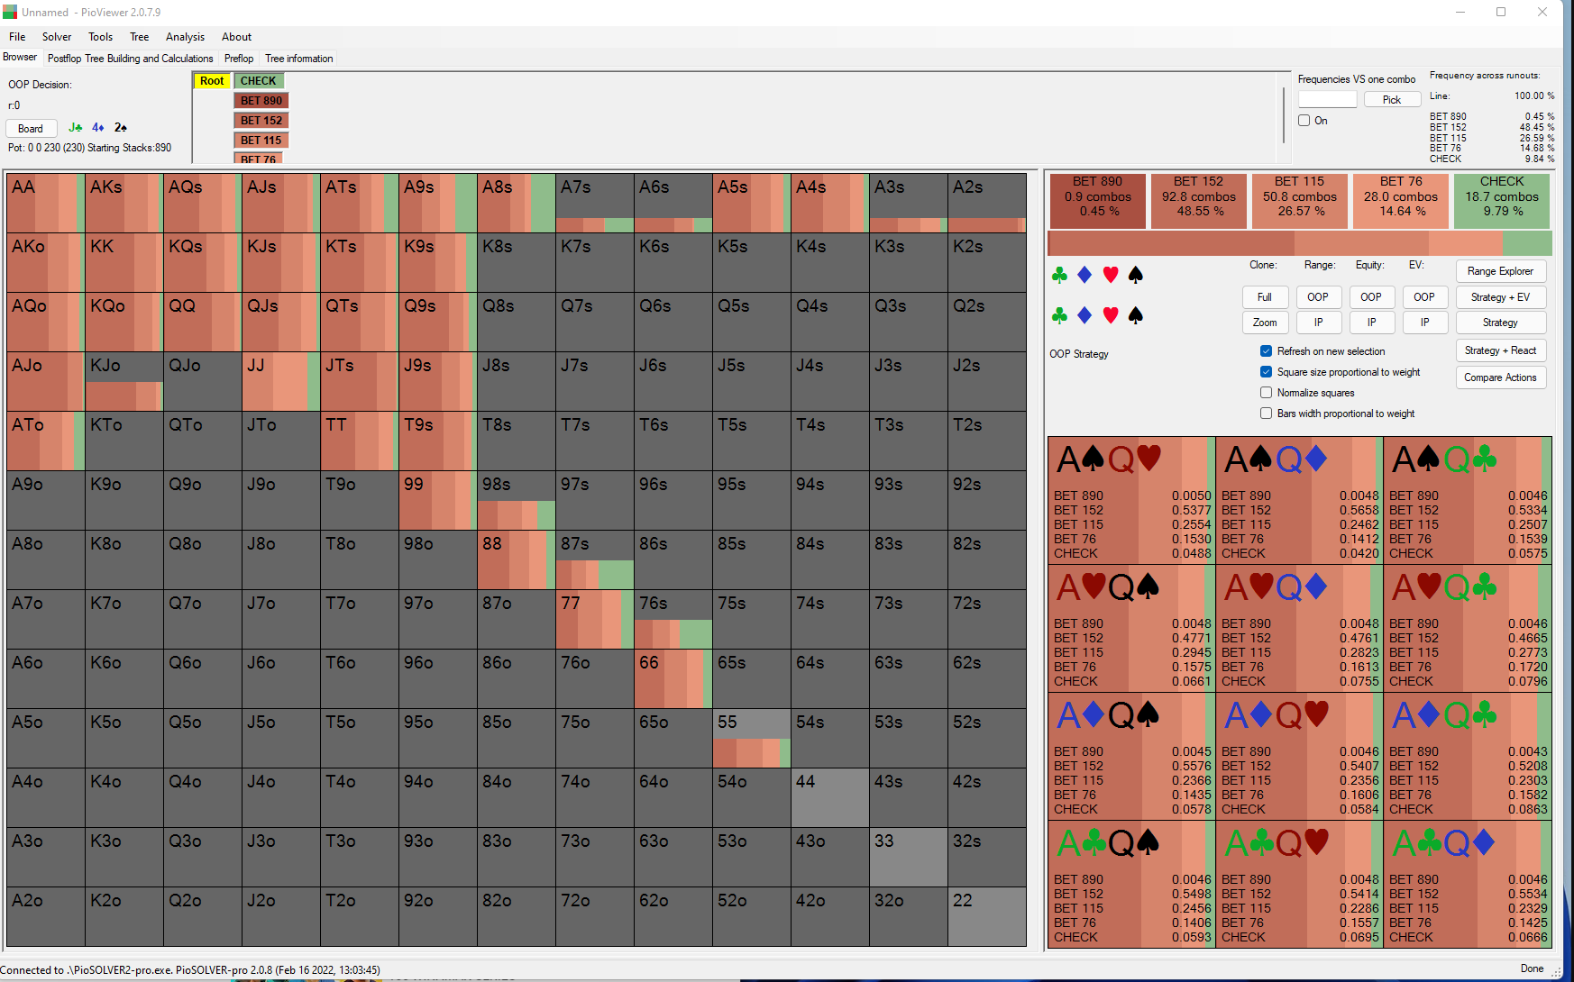Screen dimensions: 1574x982
Task: Open the File menu
Action: 17,37
